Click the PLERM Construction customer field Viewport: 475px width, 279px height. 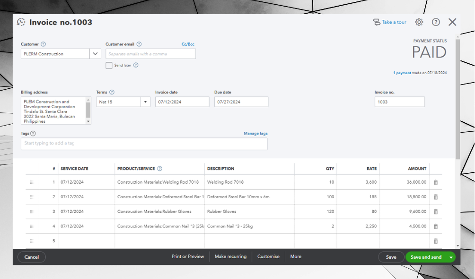coord(55,54)
